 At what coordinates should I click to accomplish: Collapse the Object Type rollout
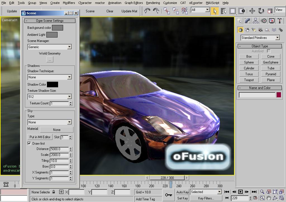[260, 46]
